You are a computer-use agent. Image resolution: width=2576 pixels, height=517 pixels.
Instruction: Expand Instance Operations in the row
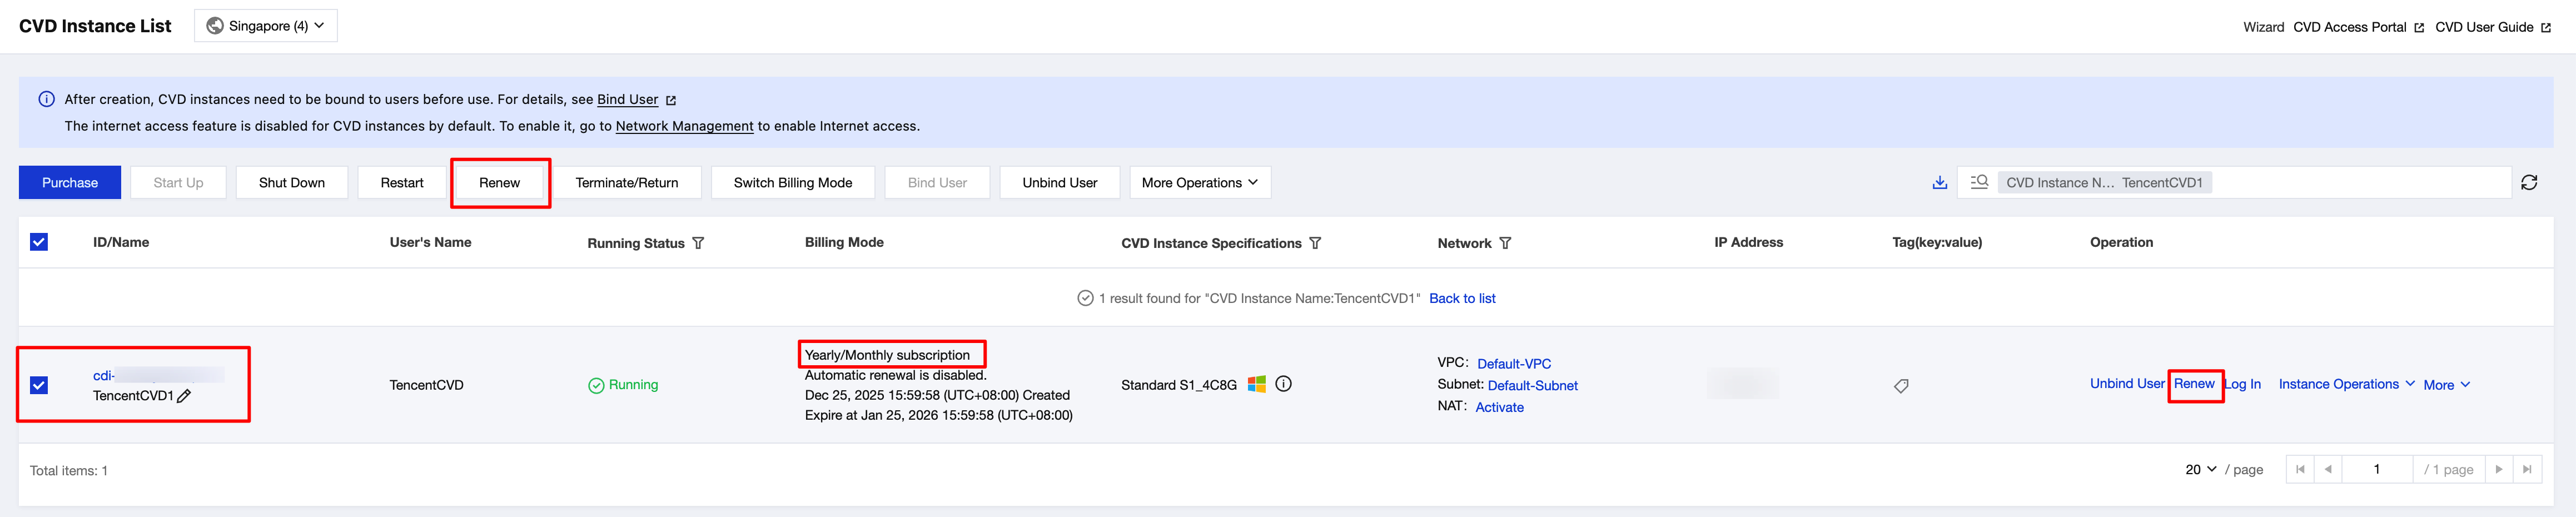(2346, 384)
